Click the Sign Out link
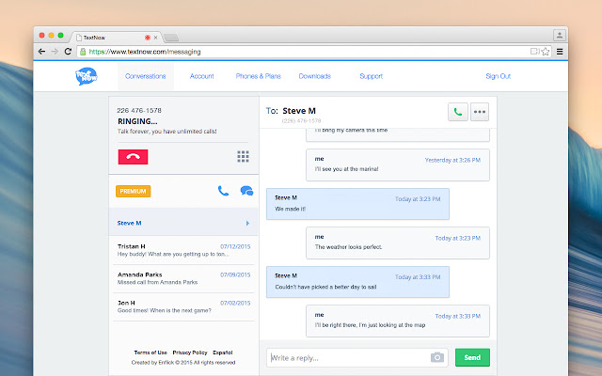602x376 pixels. 499,76
